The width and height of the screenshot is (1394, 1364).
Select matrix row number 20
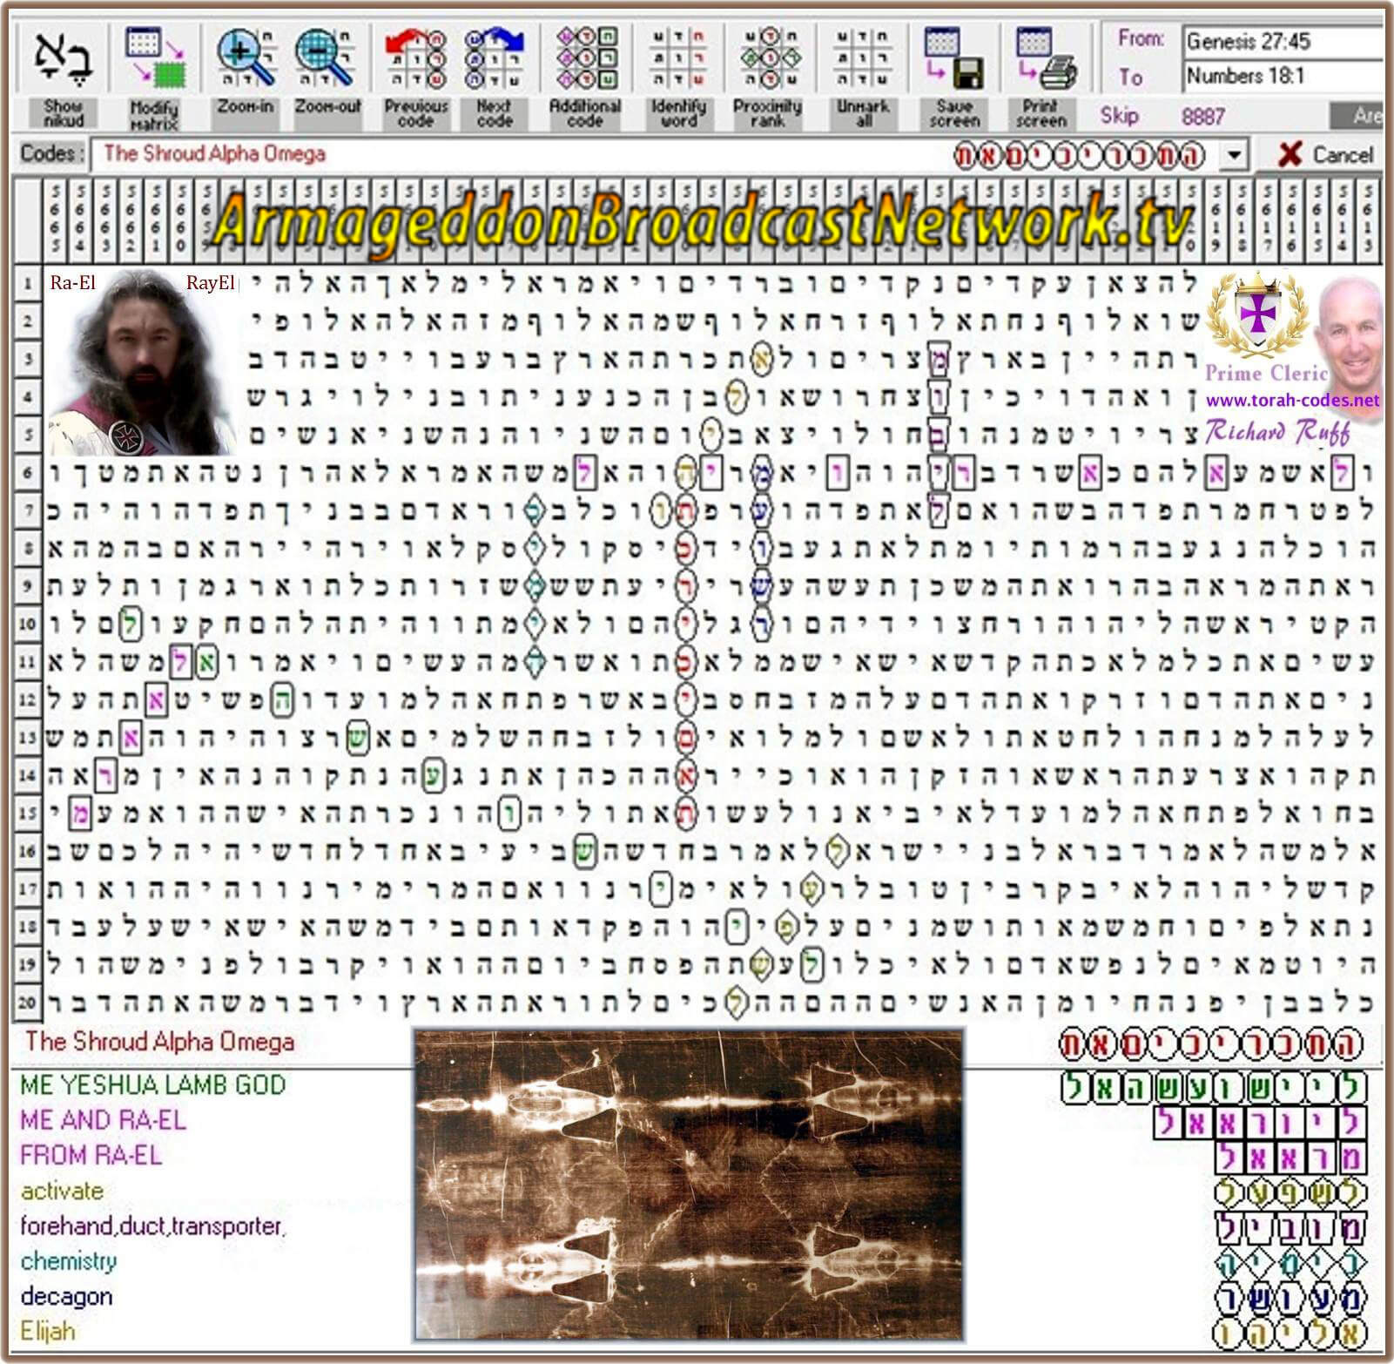[28, 1003]
